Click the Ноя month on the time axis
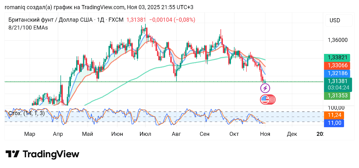The height and width of the screenshot is (168, 359). [265, 134]
